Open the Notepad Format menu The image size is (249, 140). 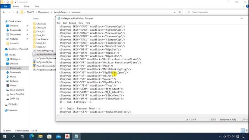[x=73, y=23]
